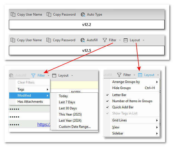174x147 pixels.
Task: Uncheck the Letter Bar option
Action: tap(119, 95)
